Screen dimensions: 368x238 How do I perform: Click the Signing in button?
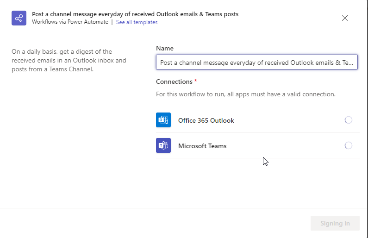335,223
